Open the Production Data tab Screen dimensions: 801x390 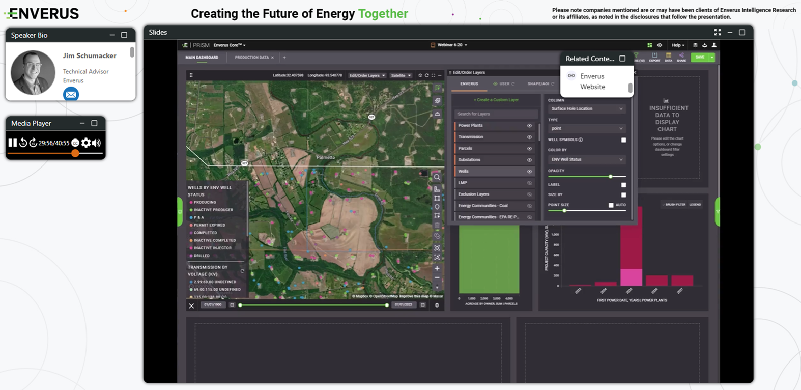point(251,58)
